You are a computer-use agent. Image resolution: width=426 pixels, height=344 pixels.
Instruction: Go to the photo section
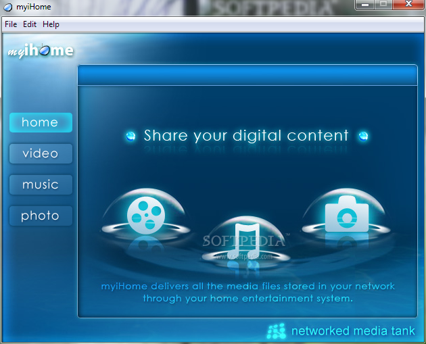[41, 216]
